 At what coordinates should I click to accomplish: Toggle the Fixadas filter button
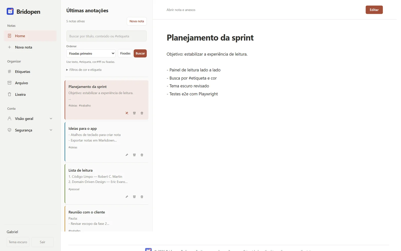tap(125, 53)
